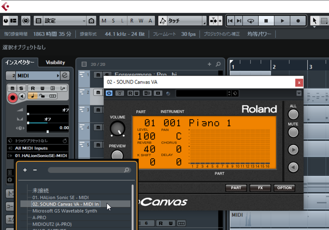Open the plugin preset name dropdown field
Screen dimensions: 329x230
(x=201, y=93)
